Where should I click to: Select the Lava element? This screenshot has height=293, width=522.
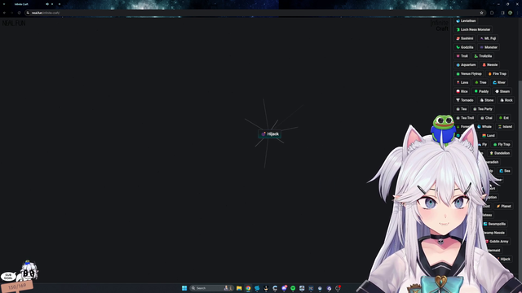click(462, 82)
